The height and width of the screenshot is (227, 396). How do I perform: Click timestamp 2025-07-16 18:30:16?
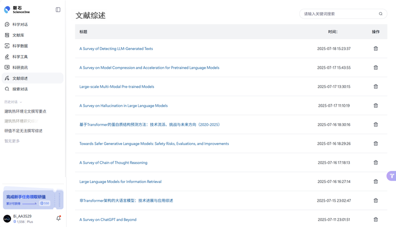tap(334, 125)
